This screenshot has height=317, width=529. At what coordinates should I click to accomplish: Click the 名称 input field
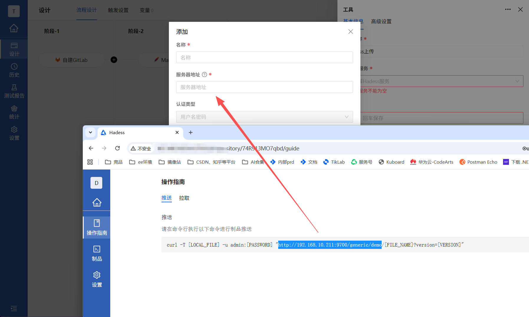pos(264,58)
